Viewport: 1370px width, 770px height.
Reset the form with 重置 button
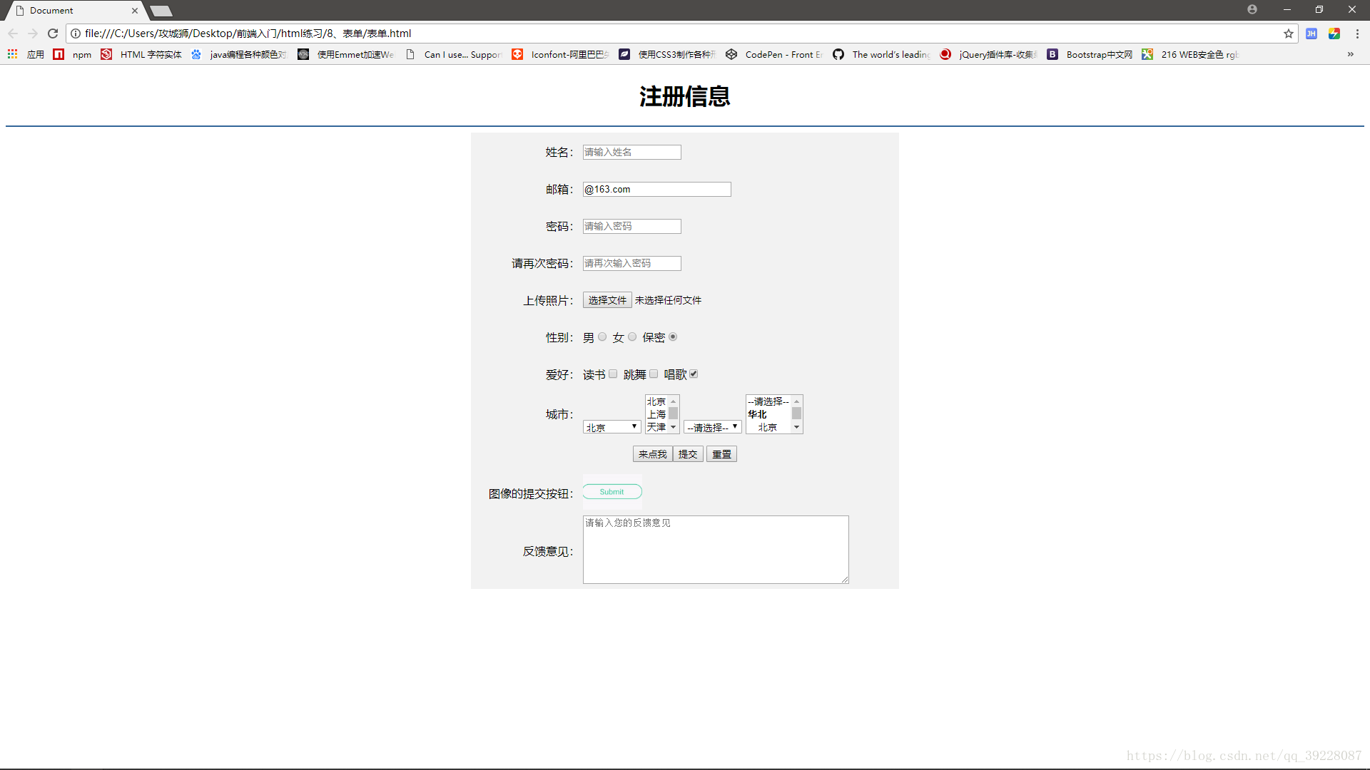click(x=721, y=454)
